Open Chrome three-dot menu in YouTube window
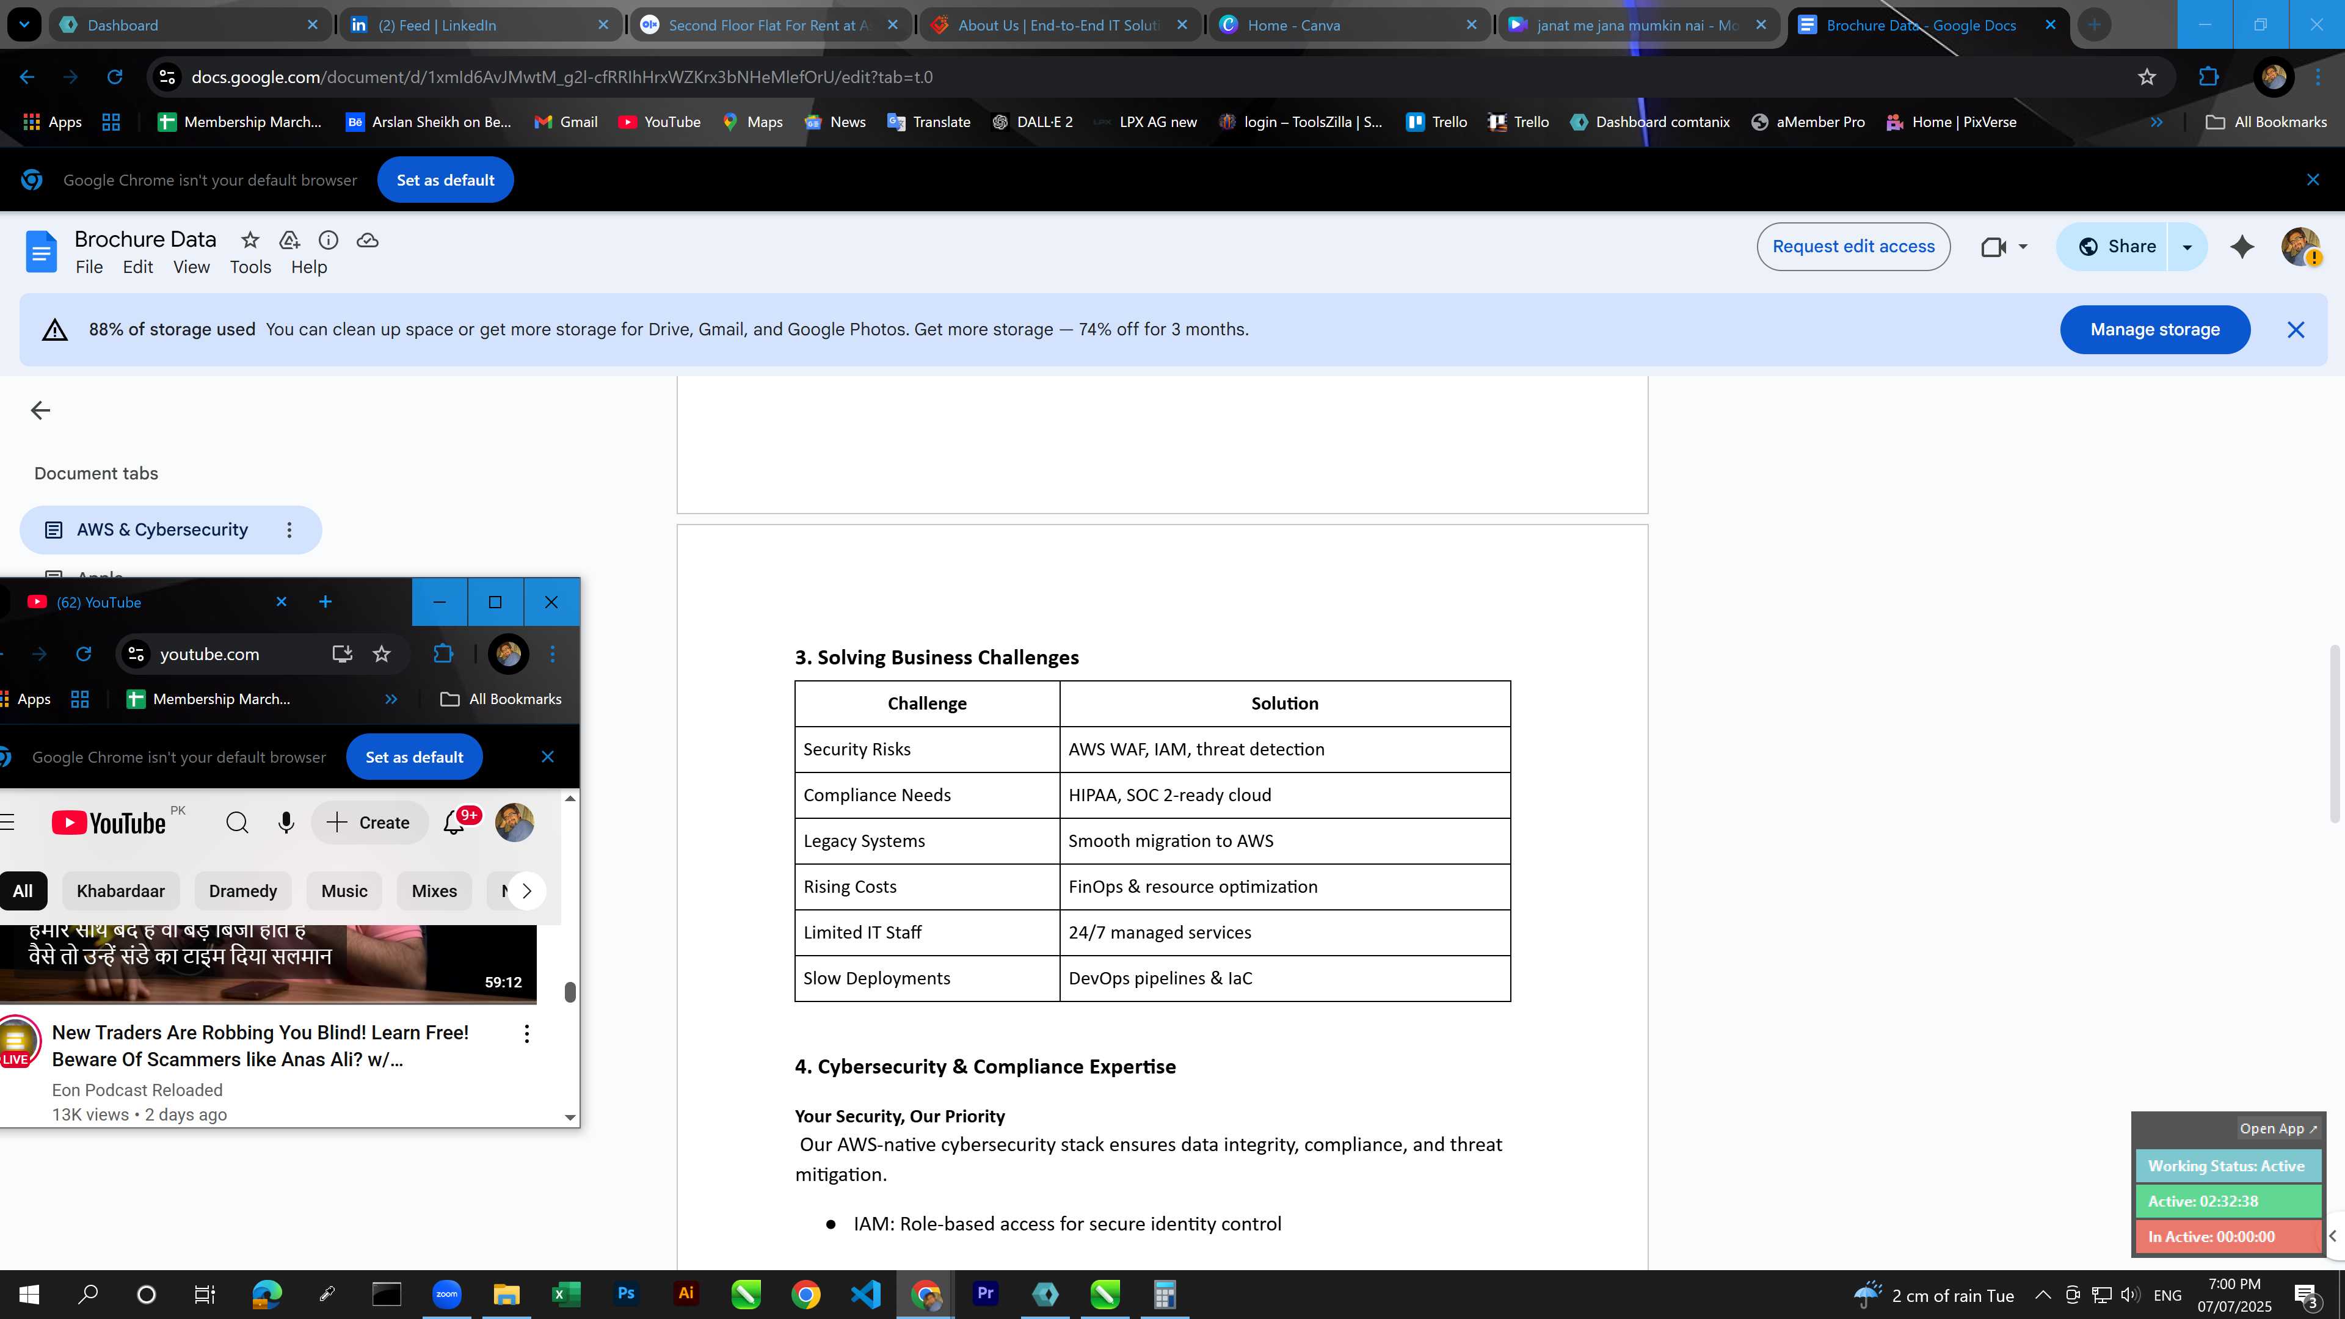The height and width of the screenshot is (1319, 2345). (x=553, y=653)
